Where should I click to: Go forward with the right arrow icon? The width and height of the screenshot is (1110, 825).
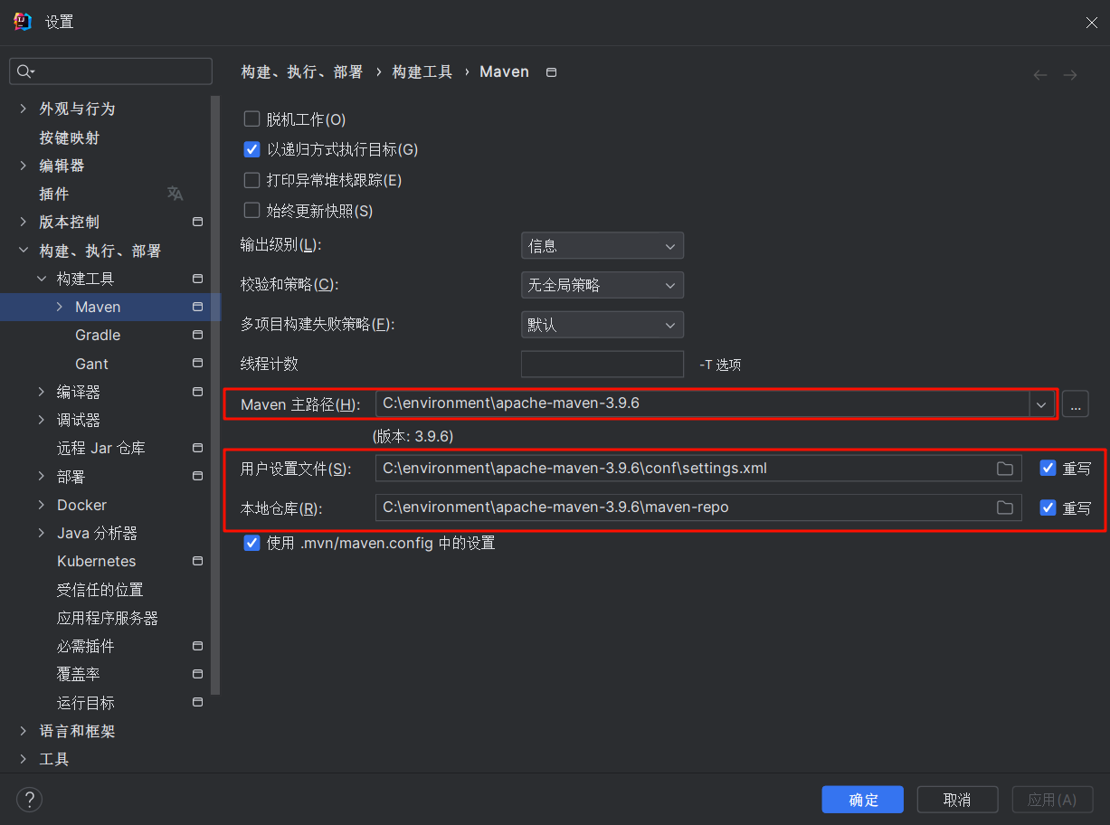pos(1070,75)
